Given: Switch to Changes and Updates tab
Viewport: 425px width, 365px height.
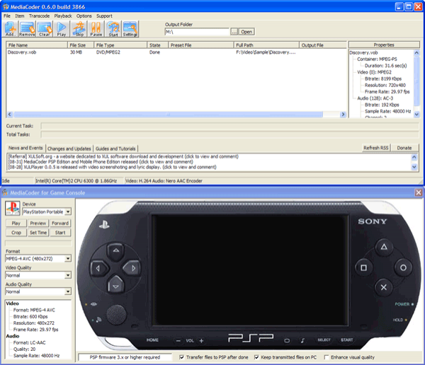Looking at the screenshot, I should (69, 149).
